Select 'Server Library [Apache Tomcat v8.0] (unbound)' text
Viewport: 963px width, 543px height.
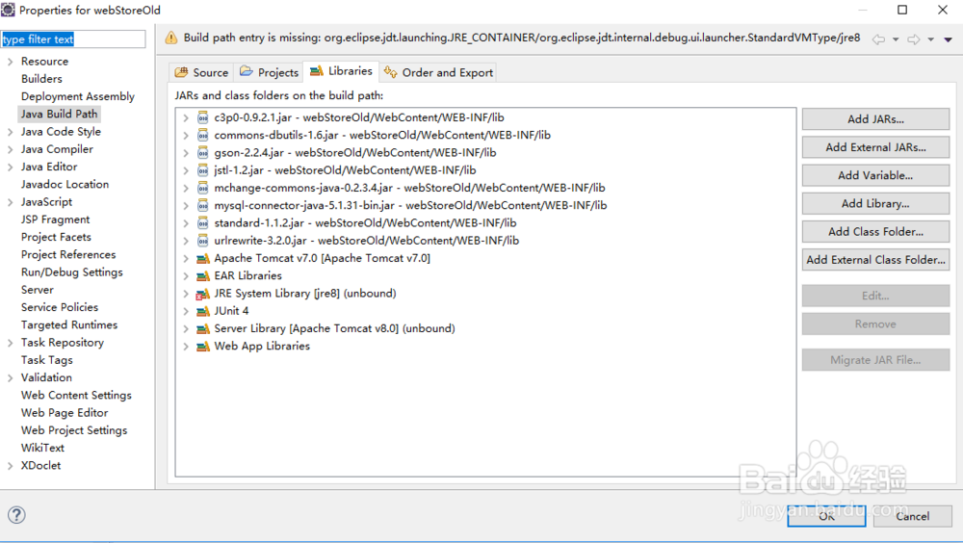tap(335, 328)
